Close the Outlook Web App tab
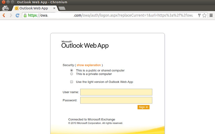215x134 pixels. [54, 8]
